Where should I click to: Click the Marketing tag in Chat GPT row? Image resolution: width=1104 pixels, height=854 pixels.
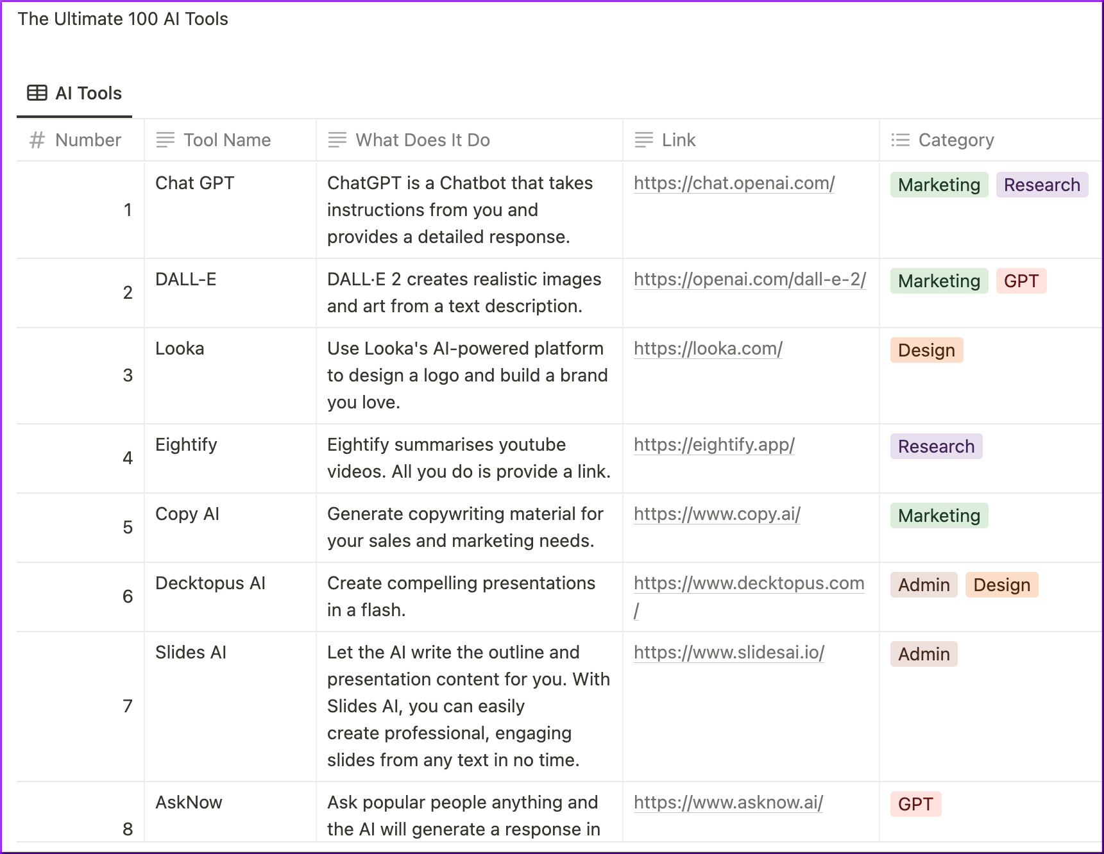[x=939, y=185]
